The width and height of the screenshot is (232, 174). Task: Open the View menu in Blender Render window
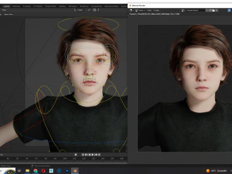point(149,10)
